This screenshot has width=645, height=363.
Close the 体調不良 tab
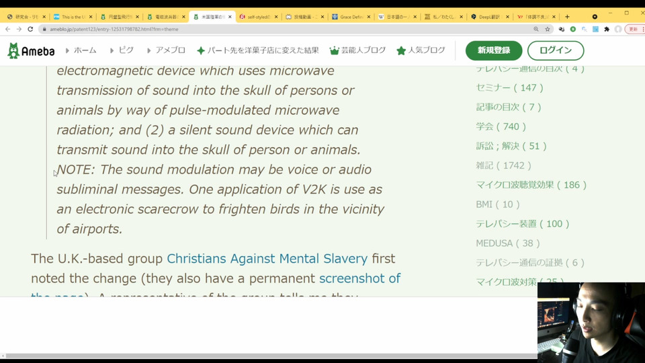554,17
